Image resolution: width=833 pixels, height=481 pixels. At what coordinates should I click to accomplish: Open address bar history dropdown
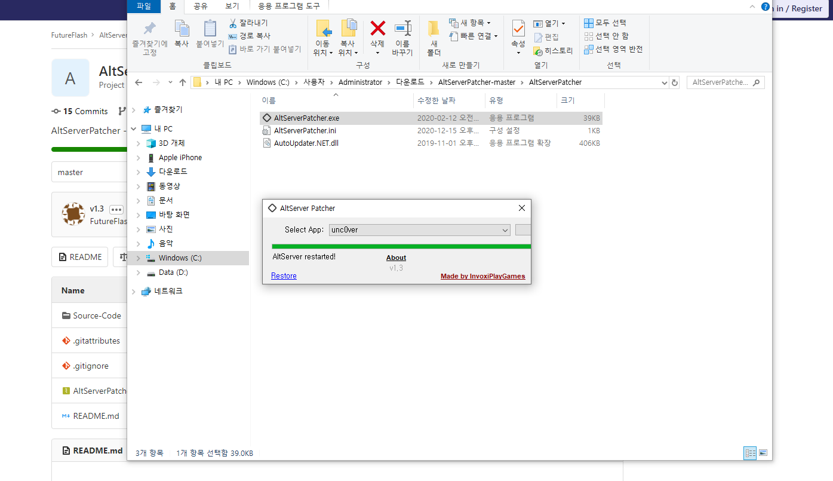point(665,82)
